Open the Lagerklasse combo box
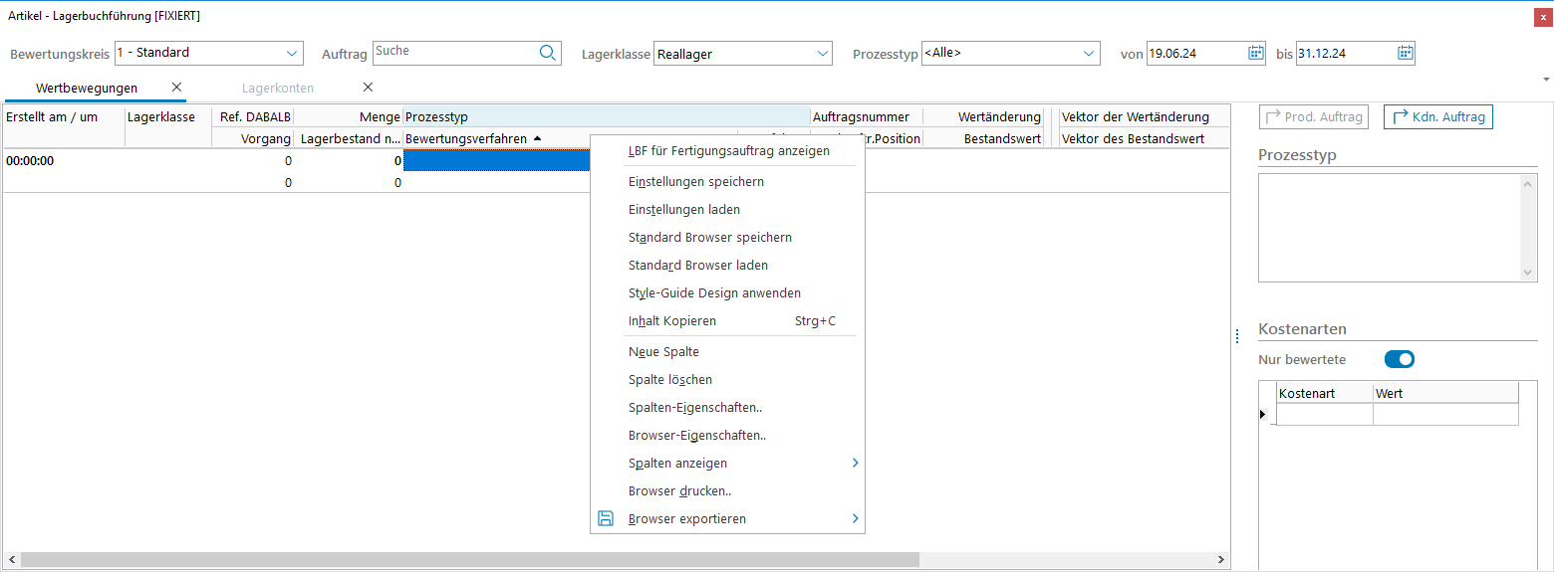Screen dimensions: 1554x572 tap(822, 53)
